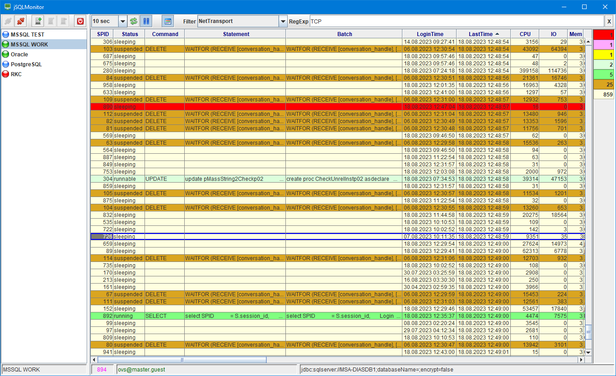The height and width of the screenshot is (376, 616).
Task: Click the add new server icon
Action: click(x=38, y=21)
